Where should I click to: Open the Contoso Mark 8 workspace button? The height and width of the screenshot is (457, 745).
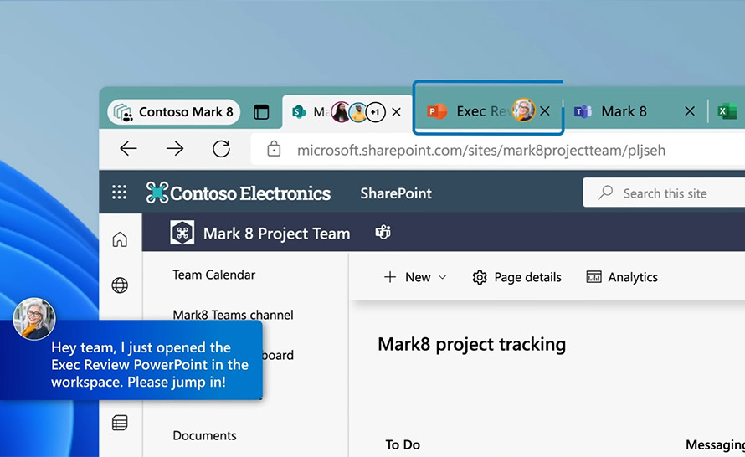(x=174, y=112)
